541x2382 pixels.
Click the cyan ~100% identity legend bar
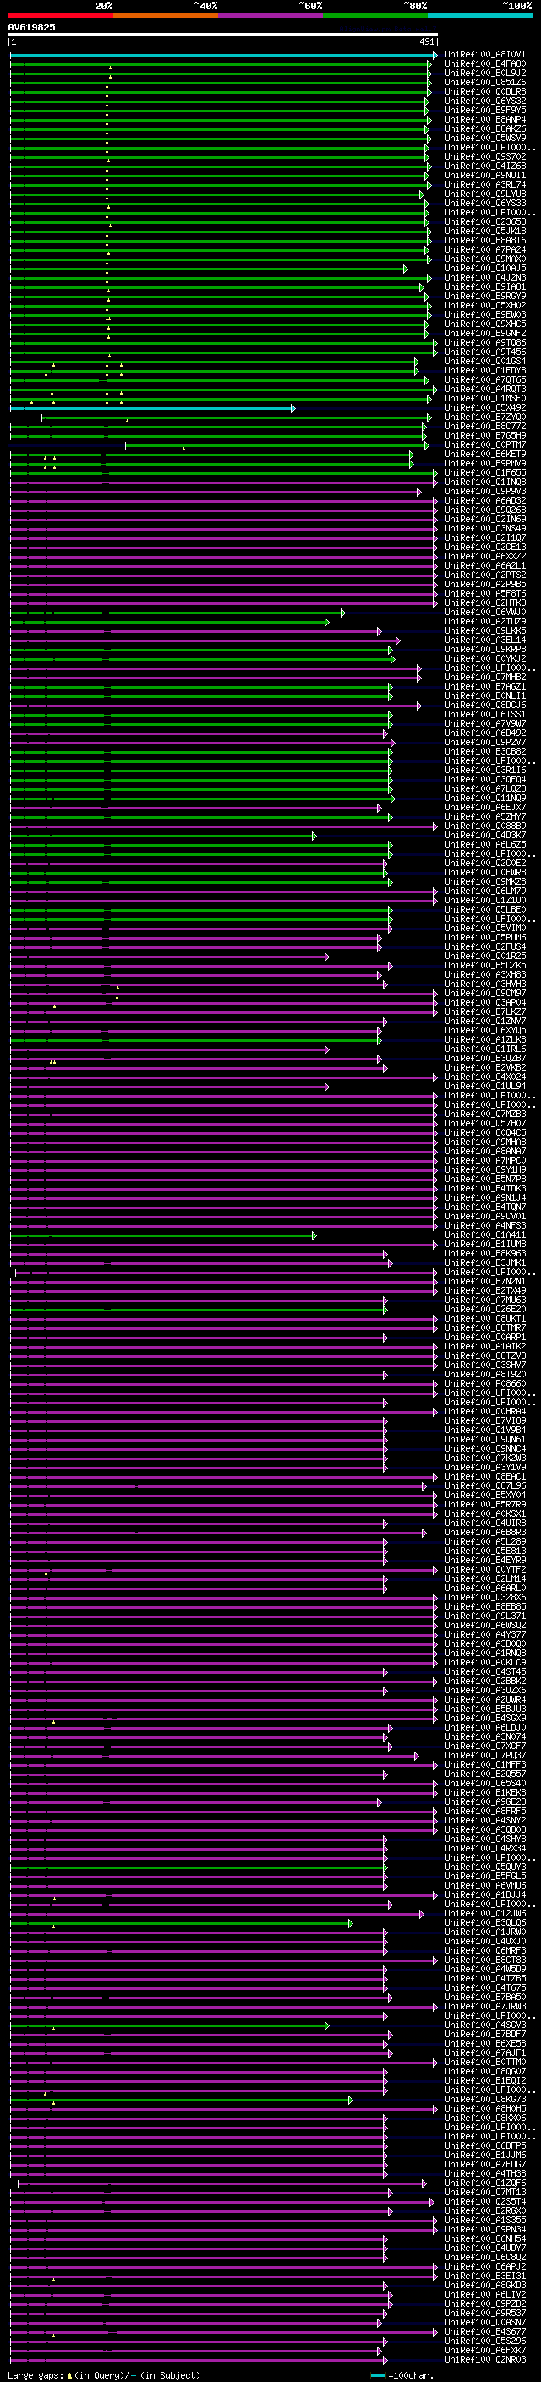pos(481,15)
